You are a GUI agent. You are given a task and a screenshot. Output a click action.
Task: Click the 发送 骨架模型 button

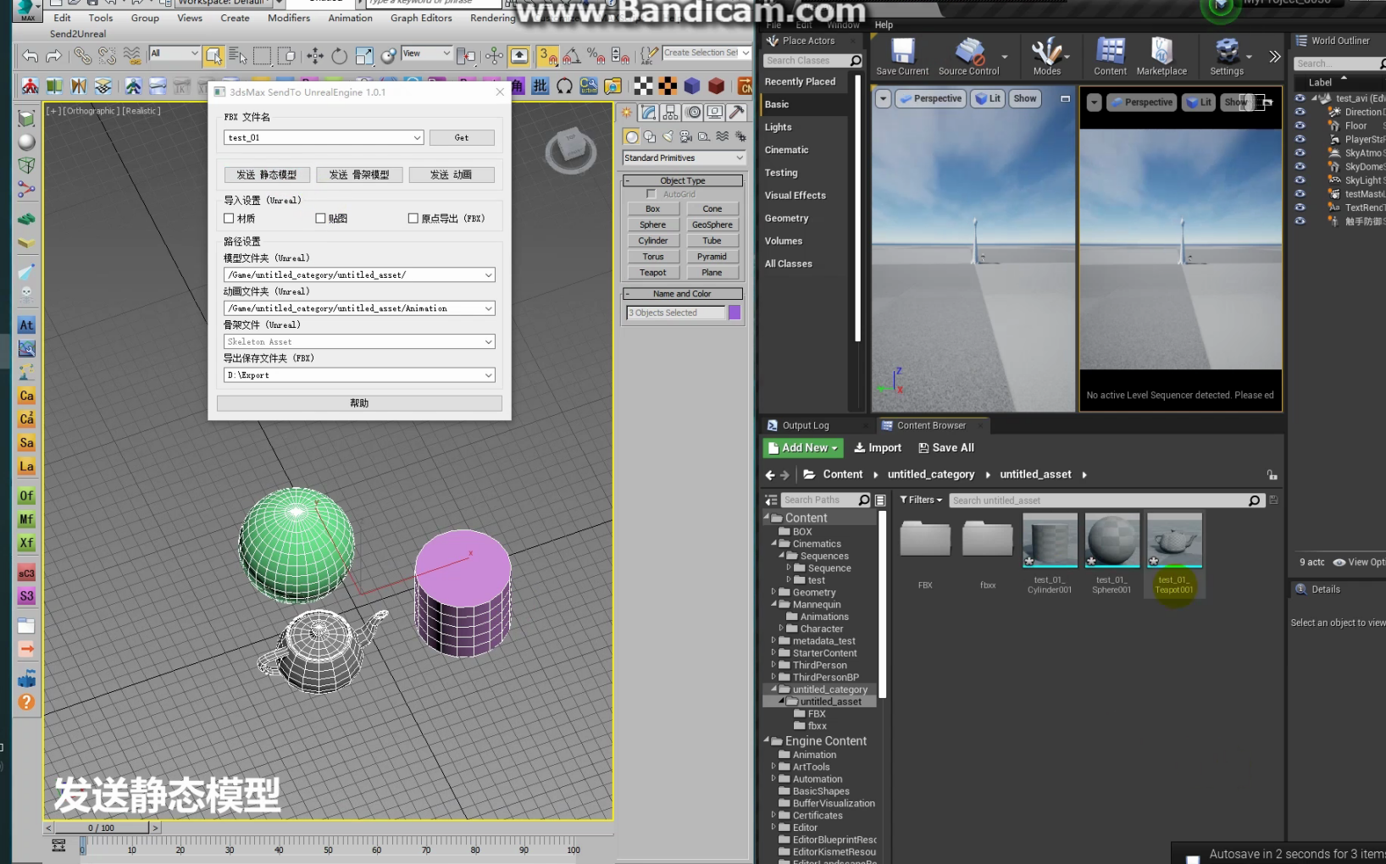tap(359, 174)
